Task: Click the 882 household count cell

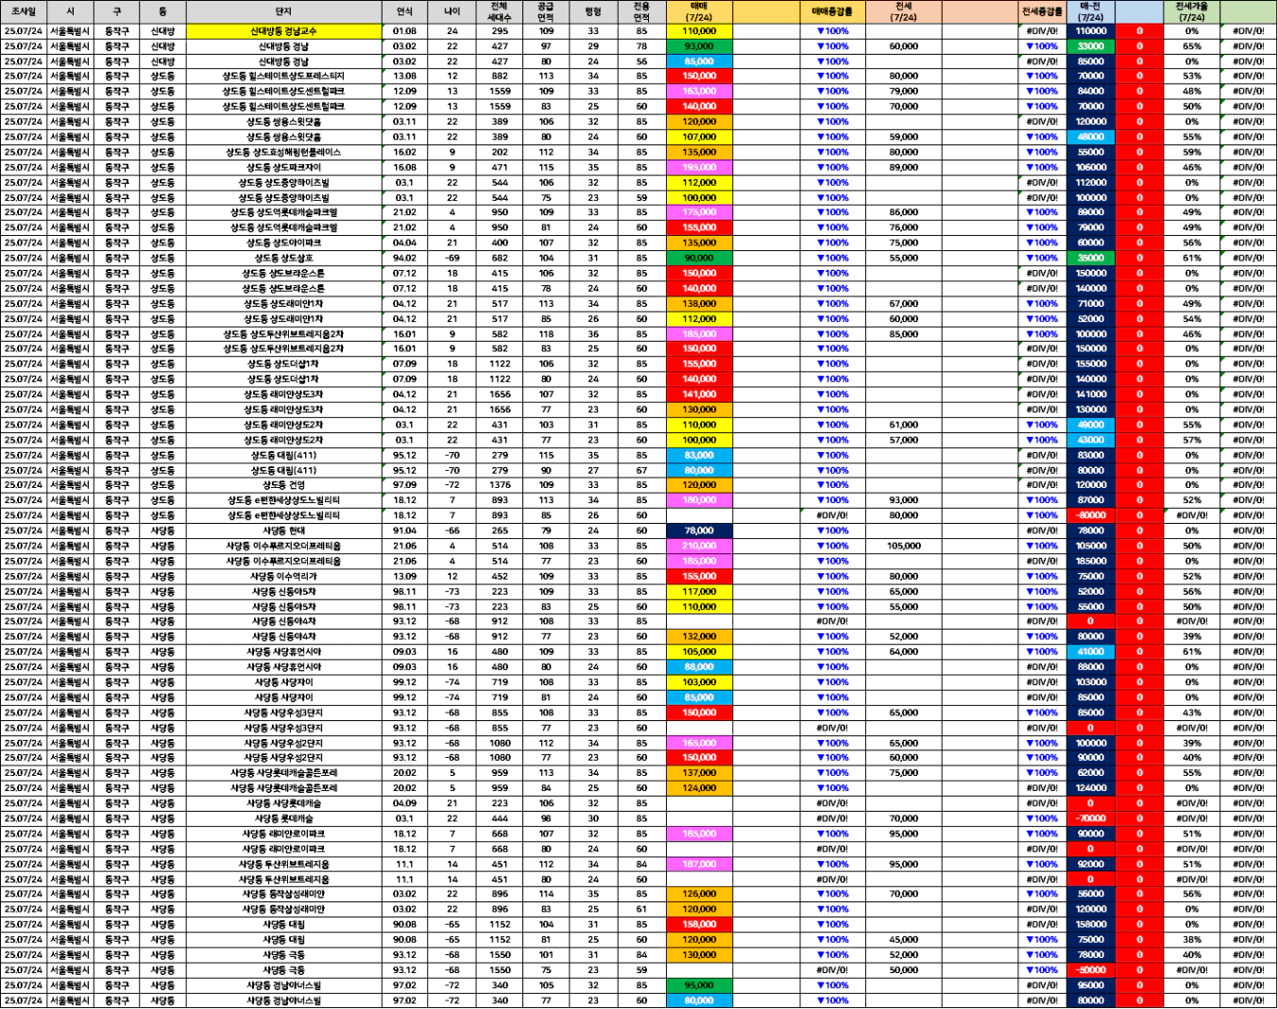Action: coord(500,76)
